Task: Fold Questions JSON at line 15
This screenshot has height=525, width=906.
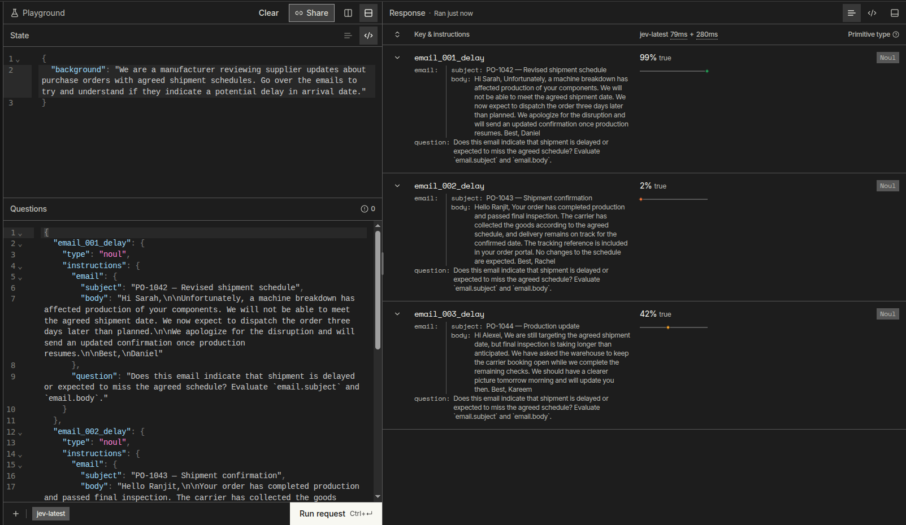Action: (x=20, y=466)
